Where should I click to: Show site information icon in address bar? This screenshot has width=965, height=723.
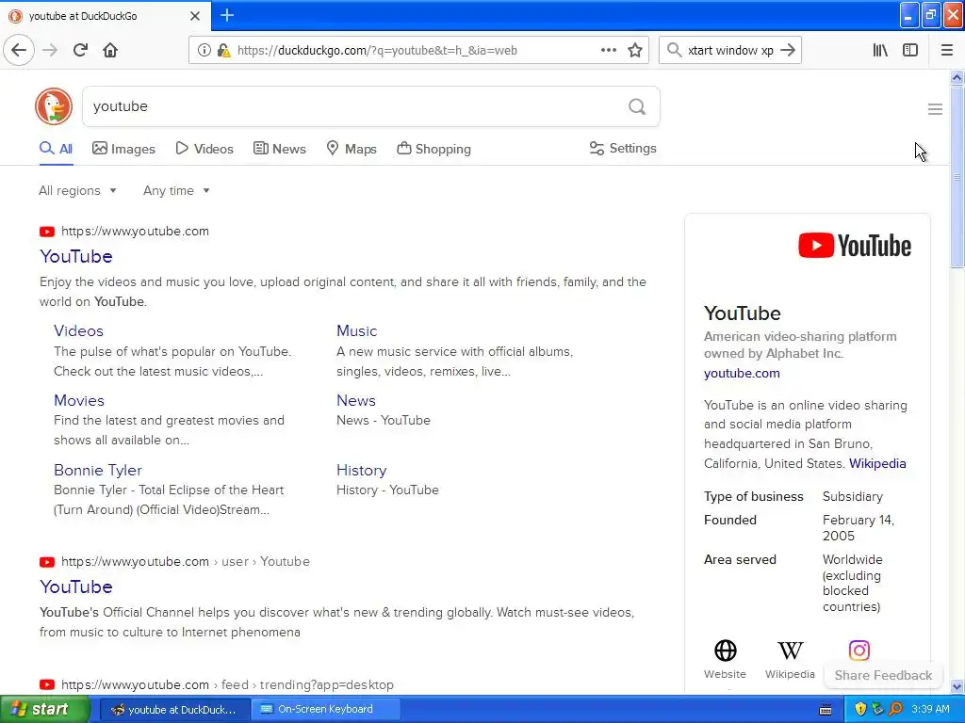[204, 51]
